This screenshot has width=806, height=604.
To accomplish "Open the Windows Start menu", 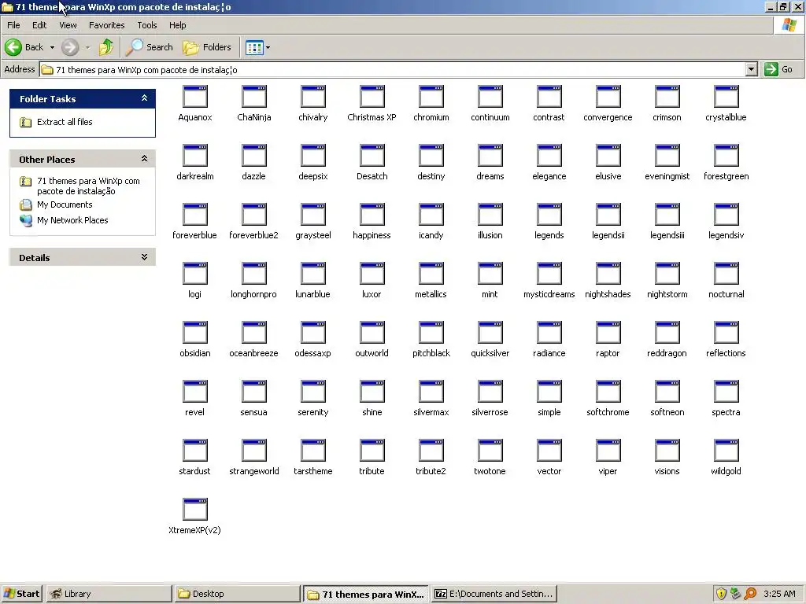I will (21, 594).
